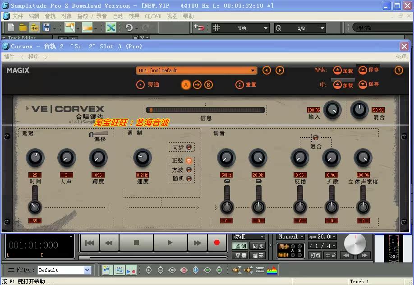
Task: Open the 1 / 4 time signature dropdown
Action: tap(322, 246)
